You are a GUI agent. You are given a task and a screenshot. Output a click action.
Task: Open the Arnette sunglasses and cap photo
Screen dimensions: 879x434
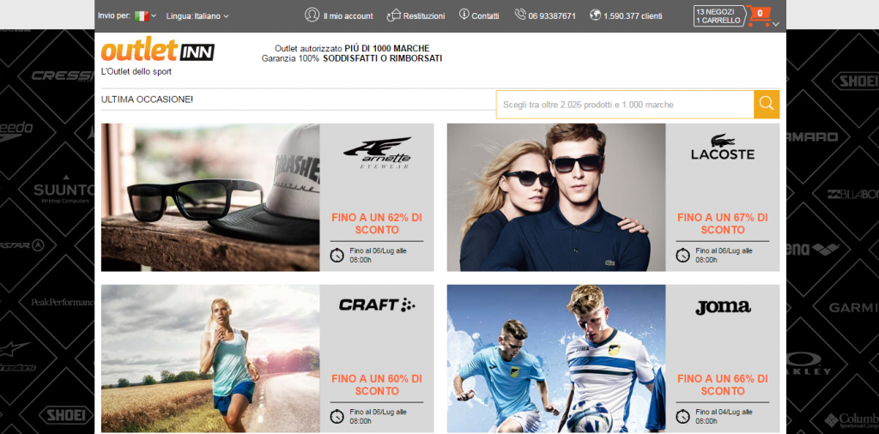210,197
